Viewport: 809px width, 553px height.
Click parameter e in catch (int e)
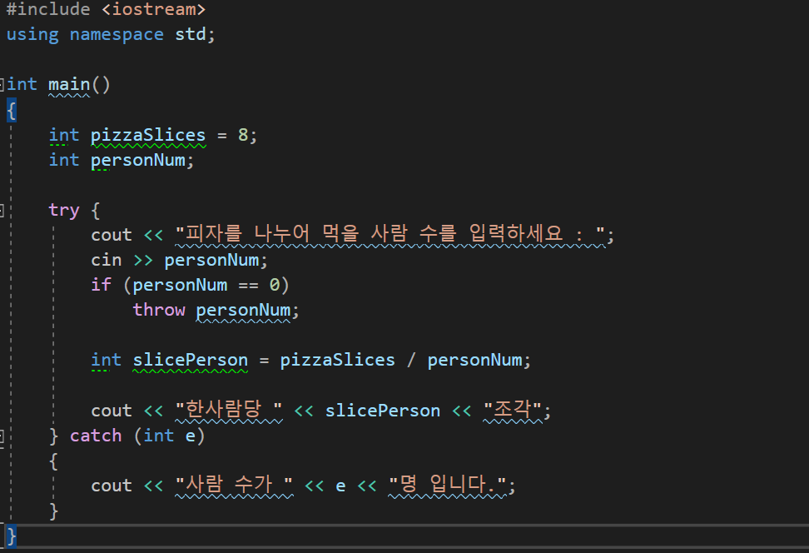coord(191,436)
